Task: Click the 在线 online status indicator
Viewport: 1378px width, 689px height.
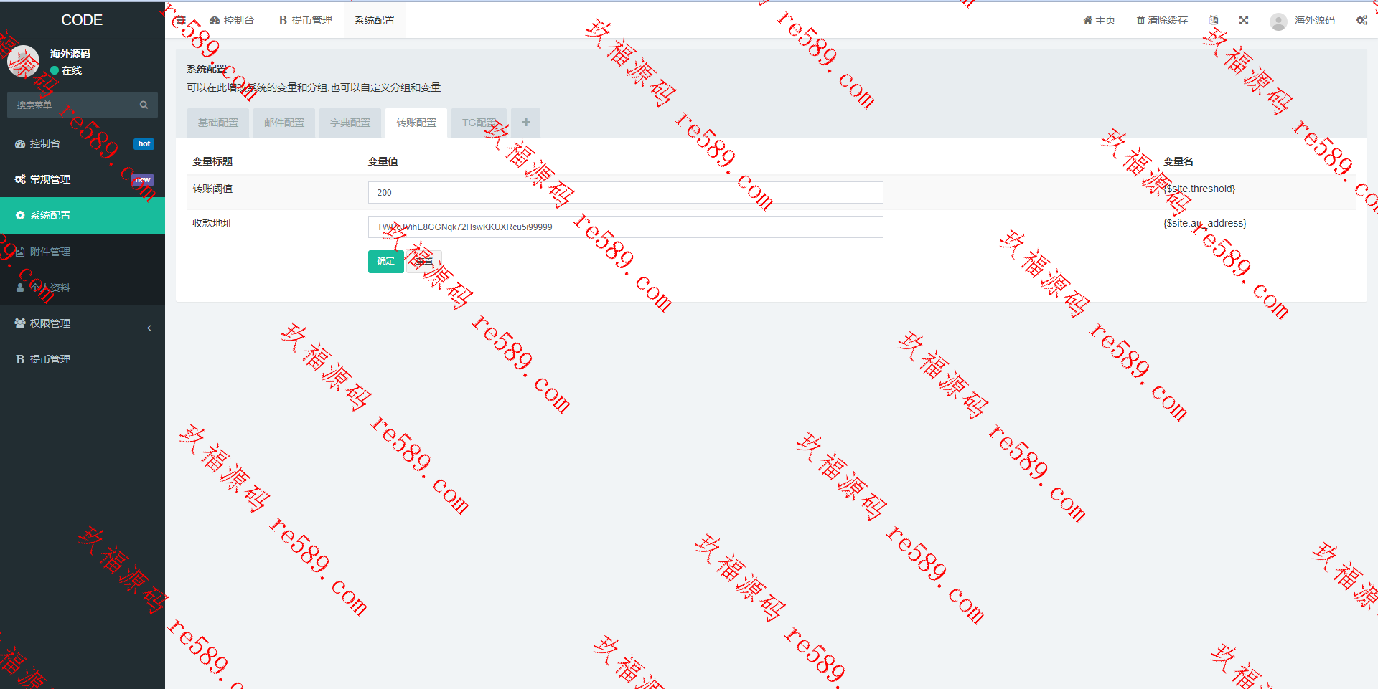Action: (66, 70)
